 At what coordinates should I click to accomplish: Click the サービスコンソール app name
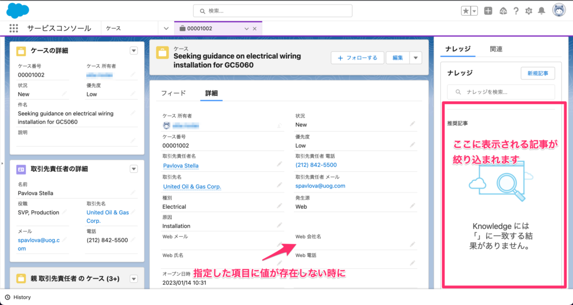[59, 28]
